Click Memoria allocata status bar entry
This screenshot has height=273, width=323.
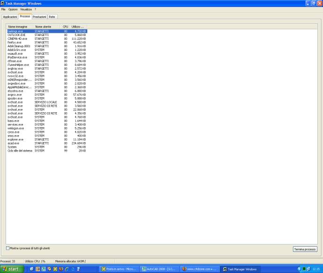[70, 261]
